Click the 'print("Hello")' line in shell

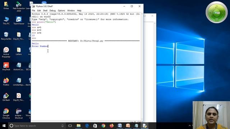(x=46, y=22)
